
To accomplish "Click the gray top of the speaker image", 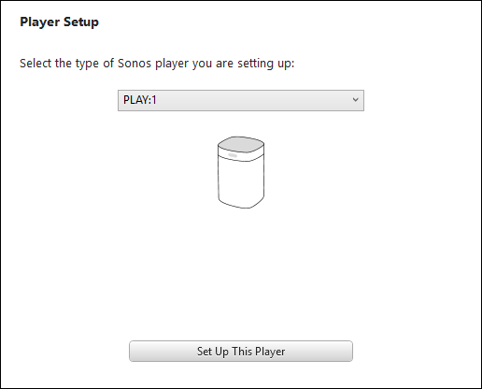I will pos(241,145).
